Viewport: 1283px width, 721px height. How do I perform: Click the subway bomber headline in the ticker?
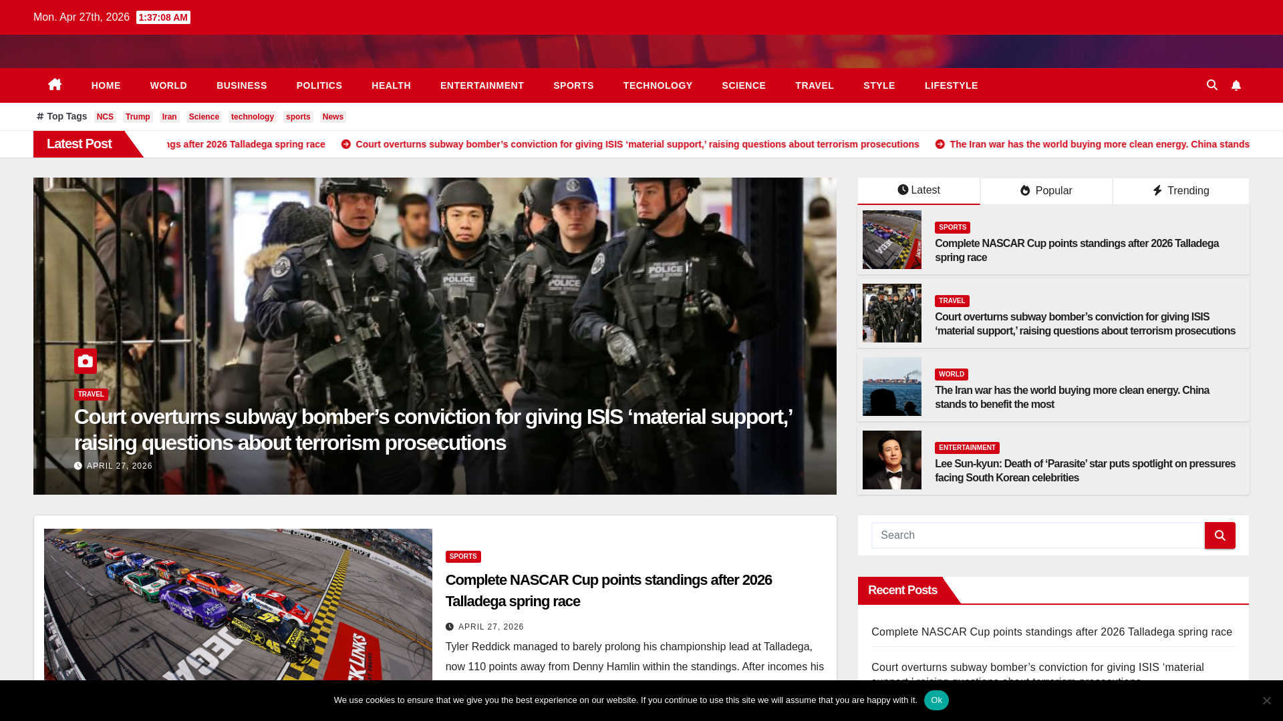click(x=630, y=144)
